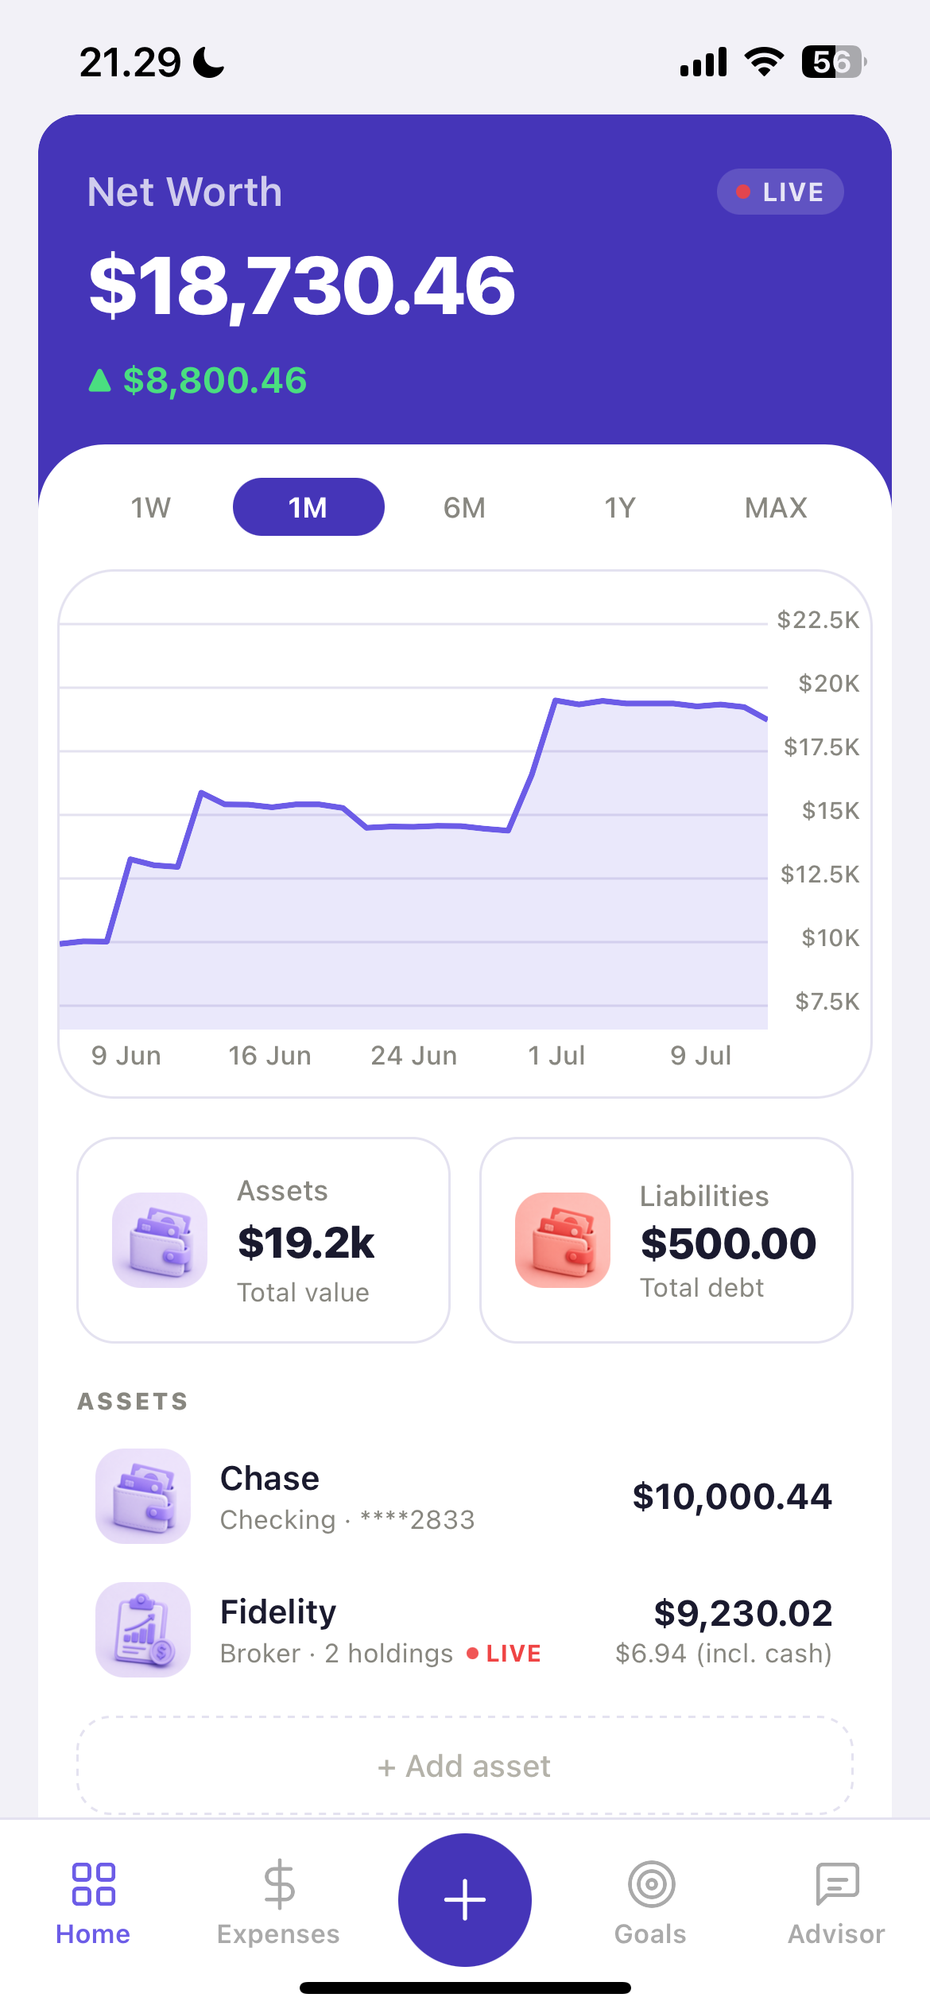Screen dimensions: 930x2013
Task: Open the Chase checking account row
Action: [465, 1496]
